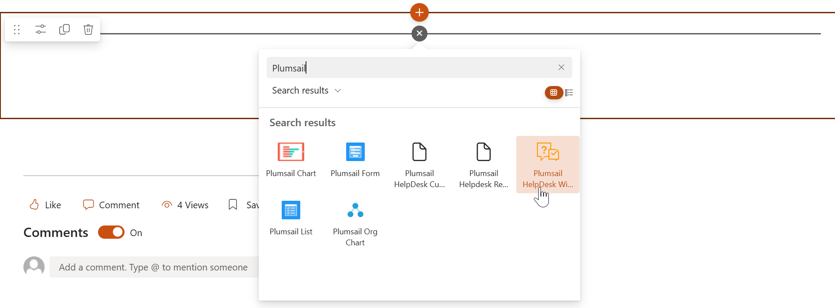Insert the Plumsail Org Chart web part
Viewport: 835px width, 308px height.
[355, 223]
